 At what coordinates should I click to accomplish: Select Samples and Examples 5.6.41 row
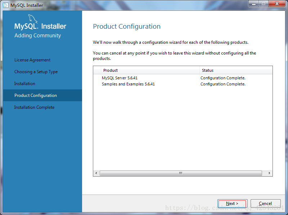click(183, 84)
